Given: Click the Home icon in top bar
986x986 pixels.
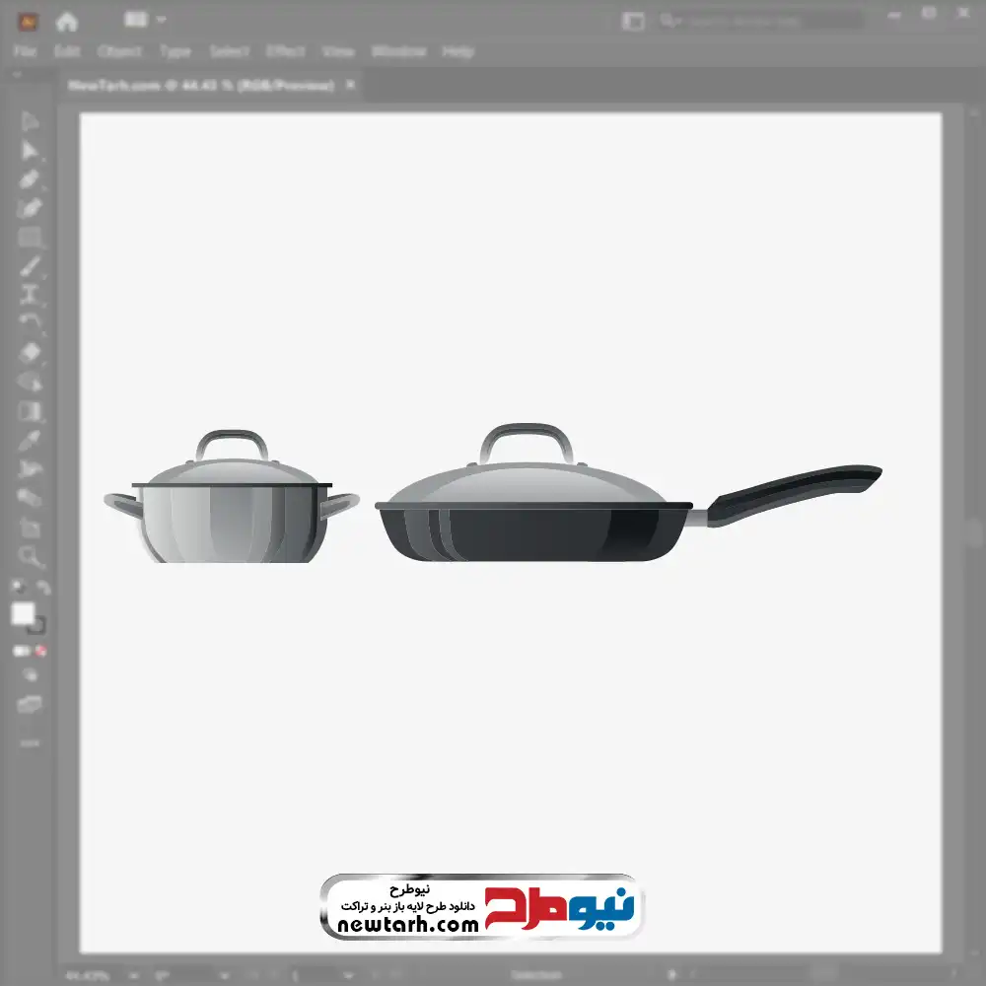Looking at the screenshot, I should [x=66, y=21].
